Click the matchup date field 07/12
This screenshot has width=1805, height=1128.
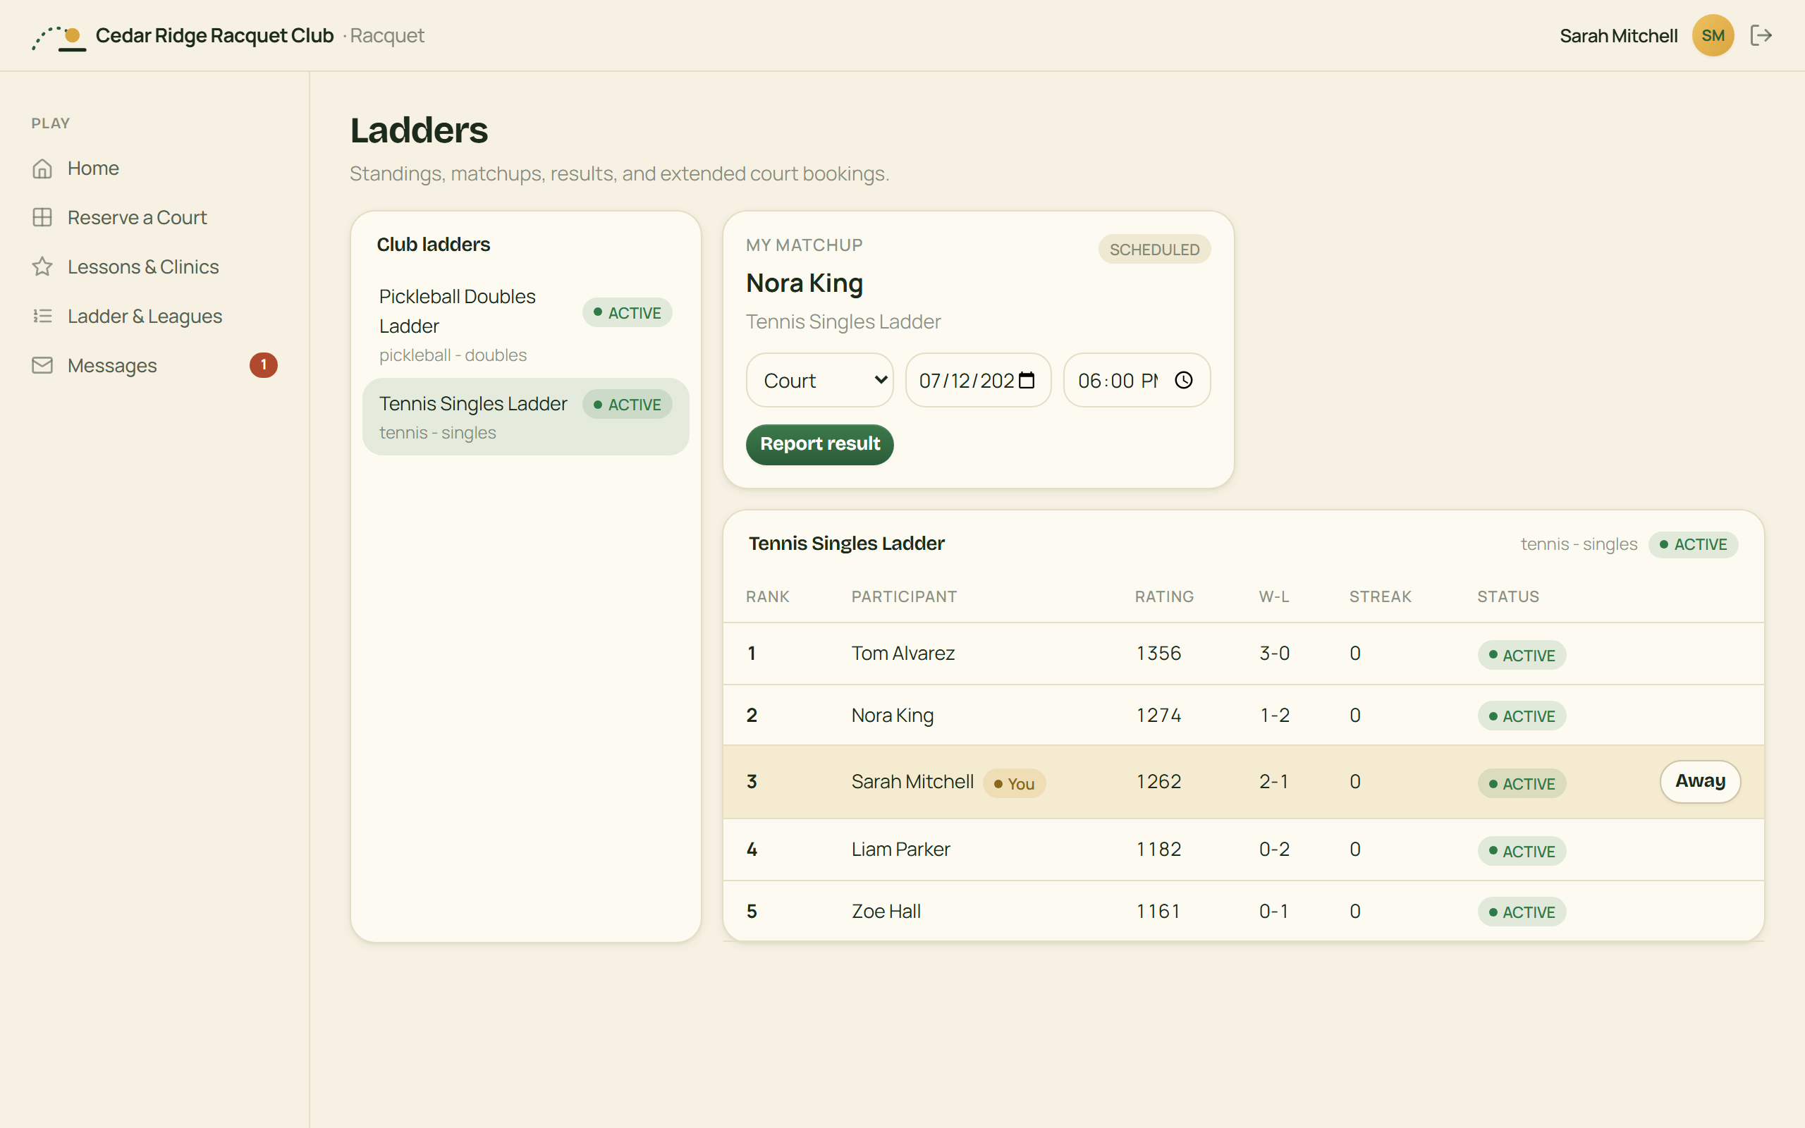coord(978,381)
